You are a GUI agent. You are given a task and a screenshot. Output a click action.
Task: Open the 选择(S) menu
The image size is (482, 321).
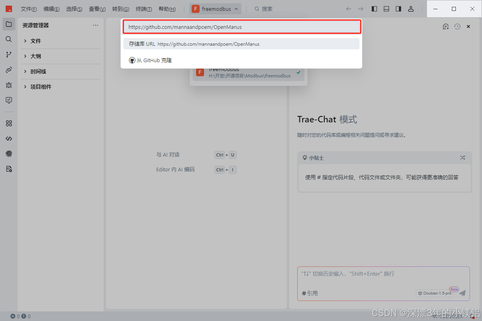[74, 9]
